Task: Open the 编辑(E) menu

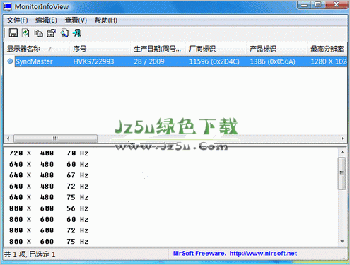Action: coord(46,20)
